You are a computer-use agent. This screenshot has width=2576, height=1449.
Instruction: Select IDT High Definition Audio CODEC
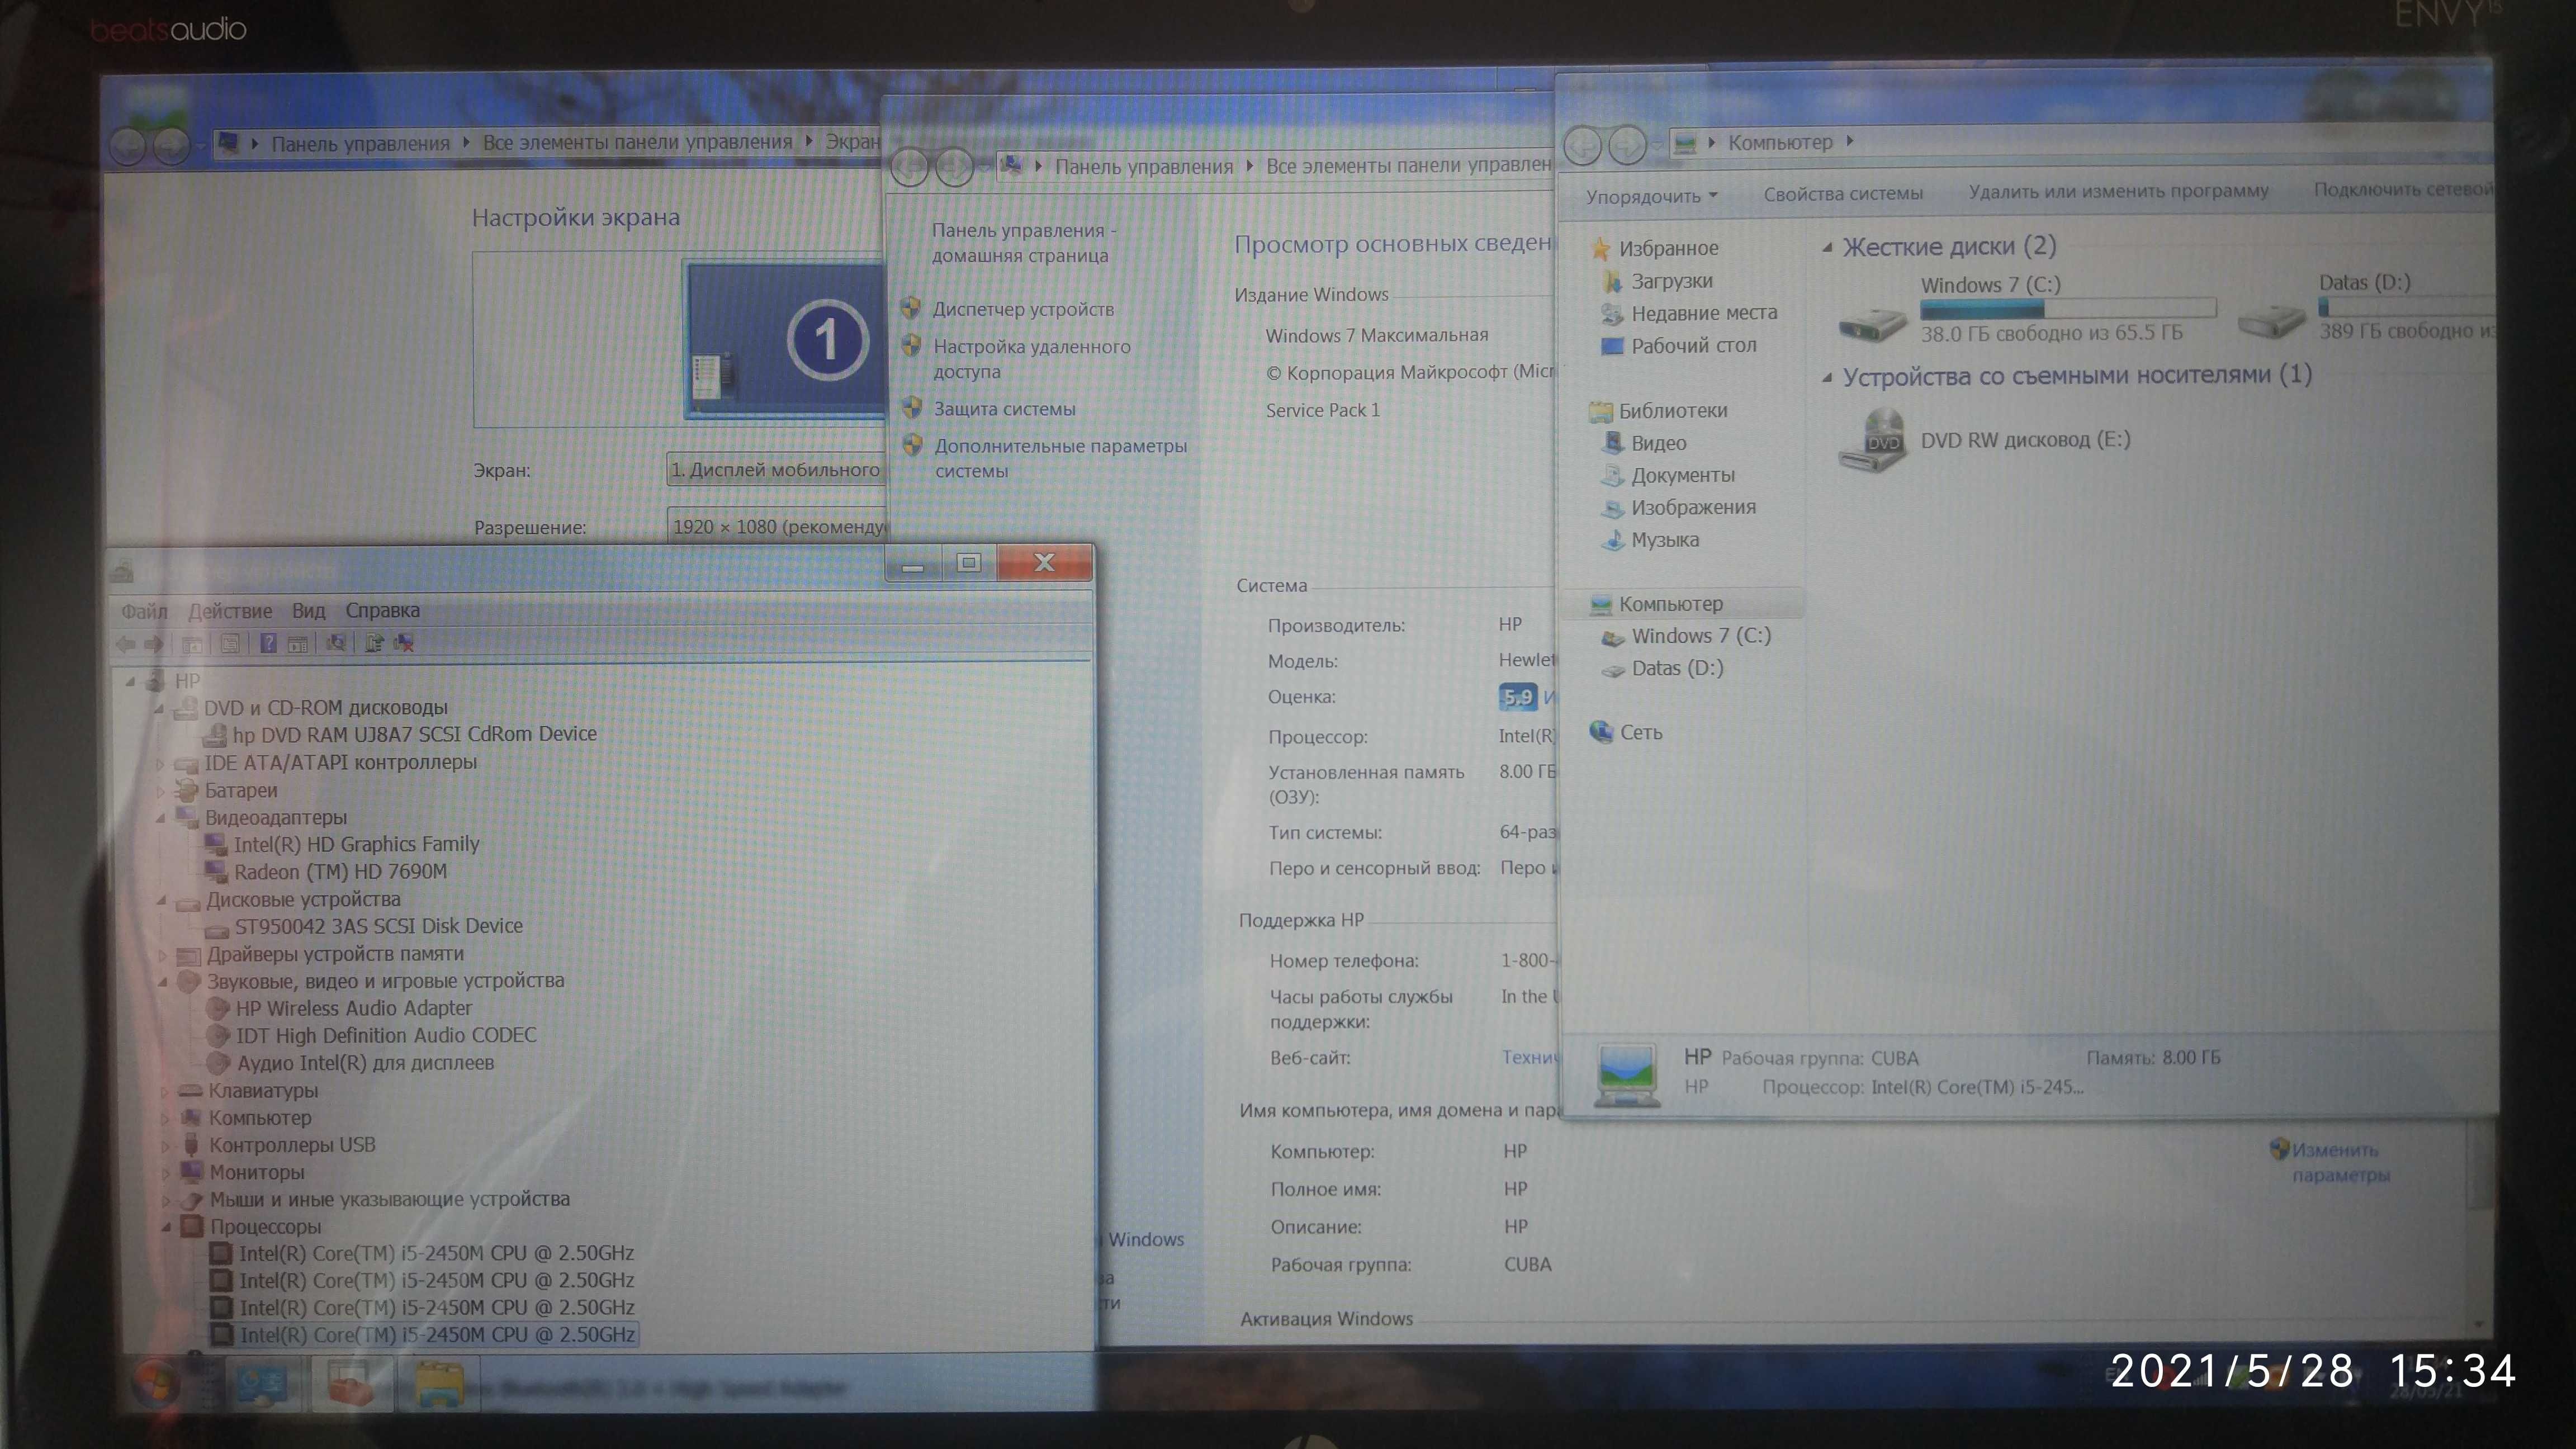tap(386, 1035)
